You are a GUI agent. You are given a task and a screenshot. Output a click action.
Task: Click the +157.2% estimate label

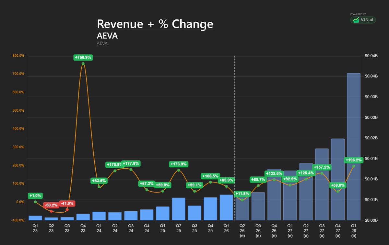pos(322,167)
